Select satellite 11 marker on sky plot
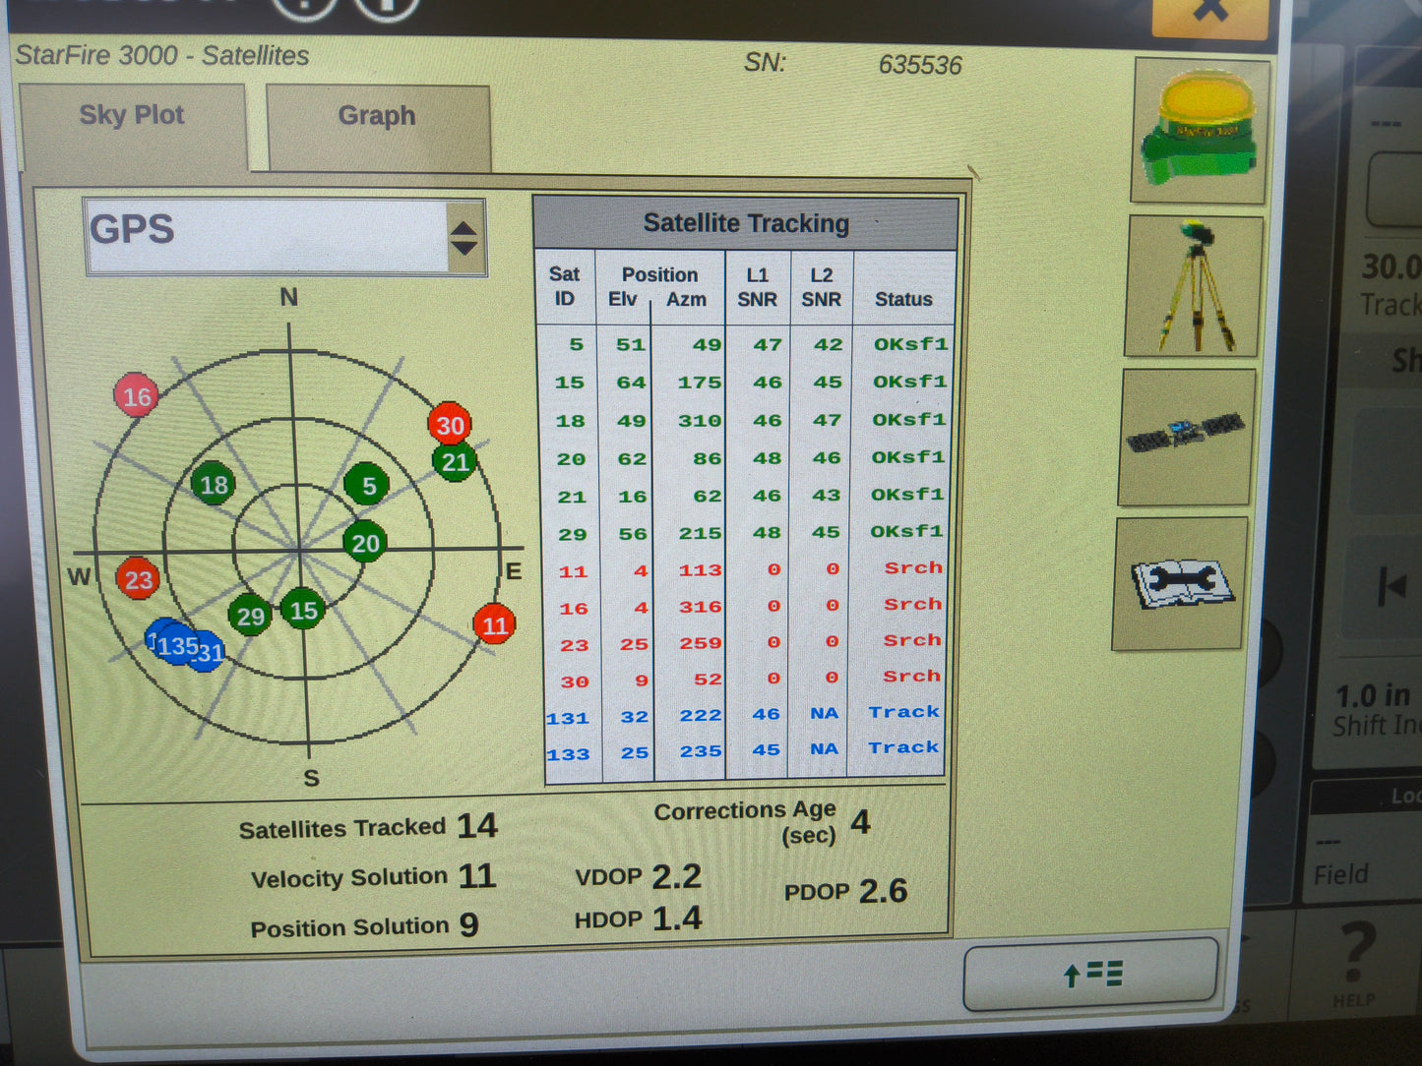1422x1066 pixels. [495, 624]
